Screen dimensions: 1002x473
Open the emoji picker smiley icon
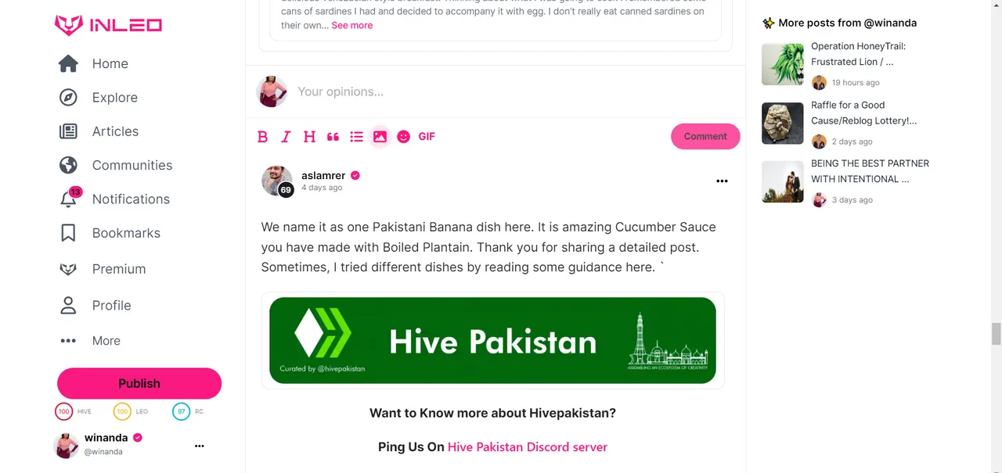tap(403, 137)
